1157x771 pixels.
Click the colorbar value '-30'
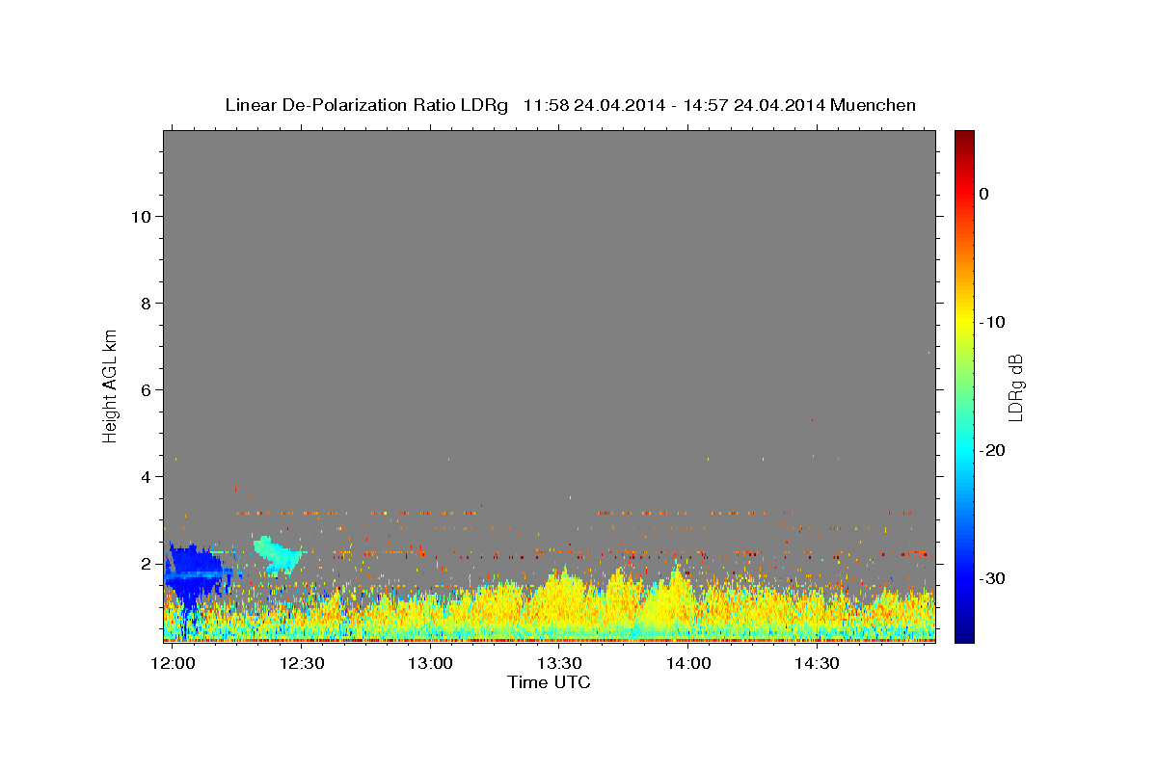(993, 579)
